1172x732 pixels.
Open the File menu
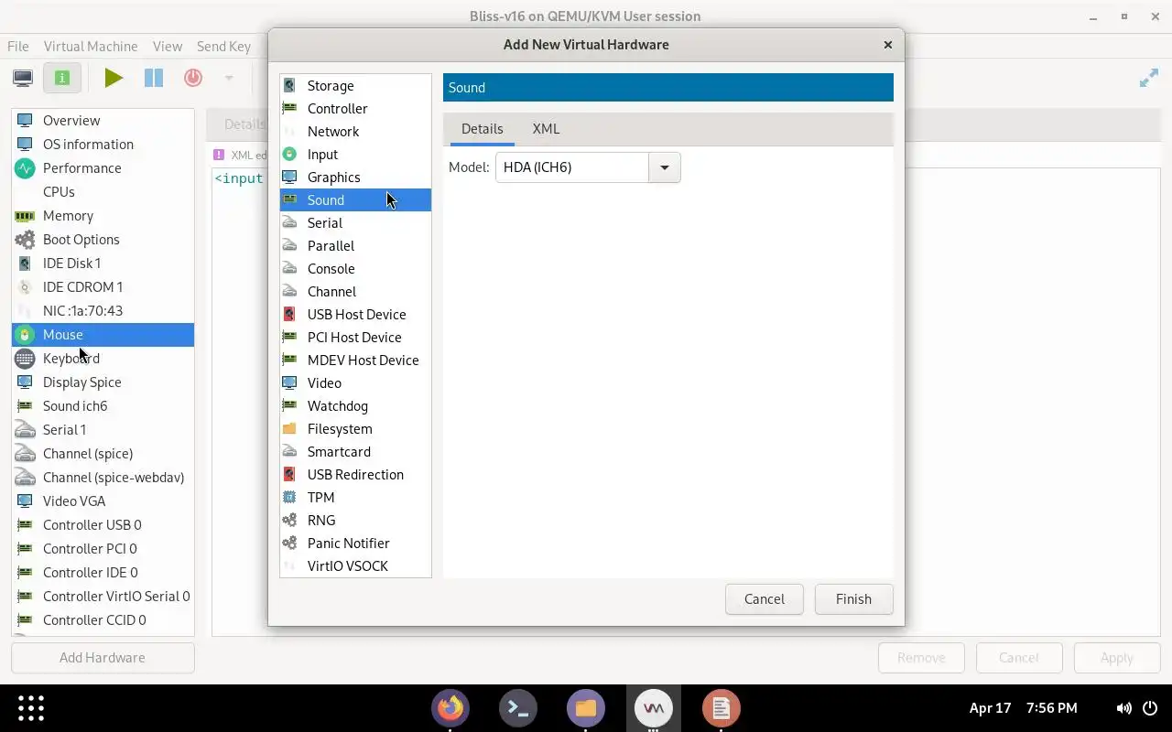(18, 46)
